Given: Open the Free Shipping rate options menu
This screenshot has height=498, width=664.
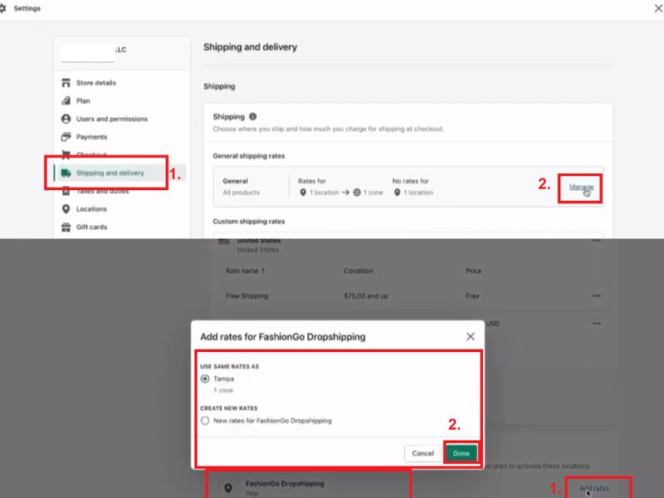Looking at the screenshot, I should coord(596,296).
